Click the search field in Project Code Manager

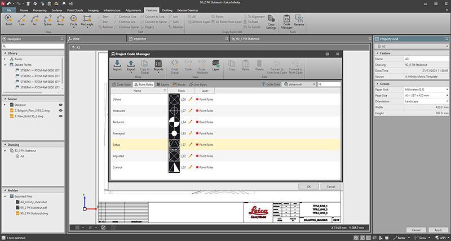coord(330,84)
